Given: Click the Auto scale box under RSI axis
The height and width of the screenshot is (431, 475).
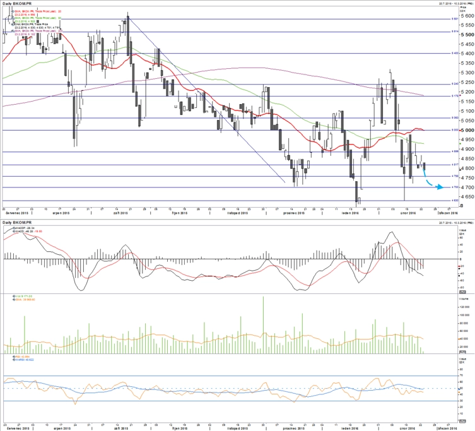Looking at the screenshot, I should pos(462,422).
